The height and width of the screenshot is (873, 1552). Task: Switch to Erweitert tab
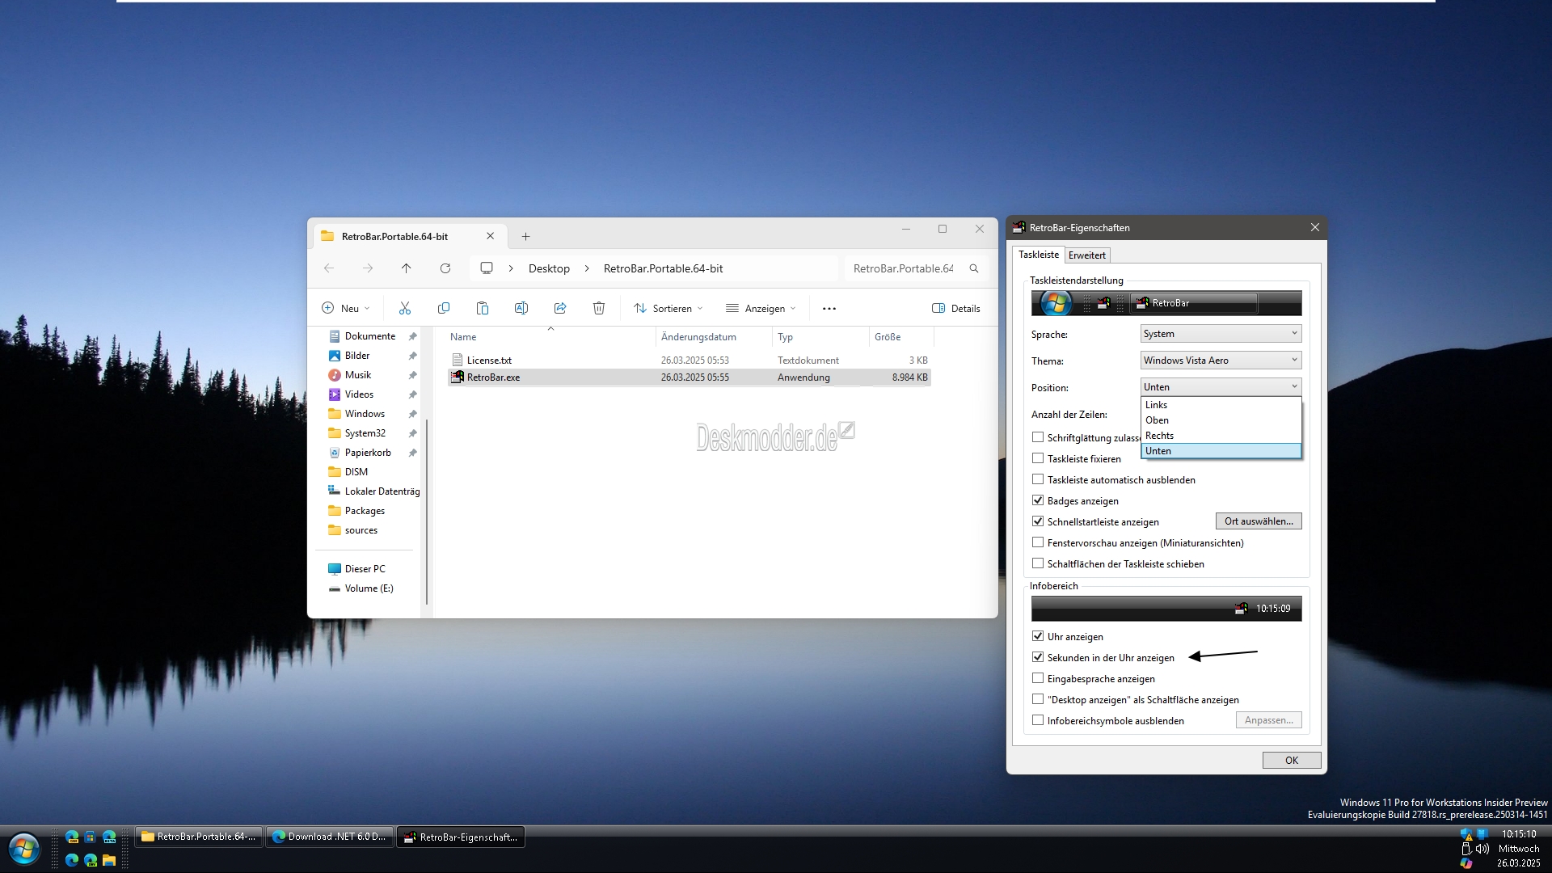(1086, 255)
